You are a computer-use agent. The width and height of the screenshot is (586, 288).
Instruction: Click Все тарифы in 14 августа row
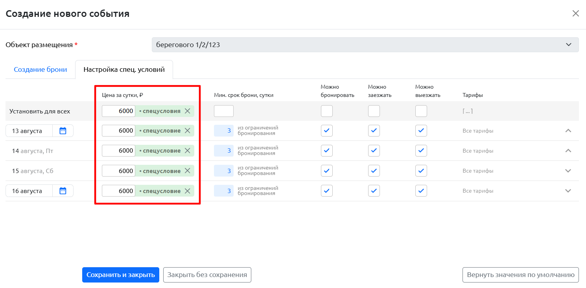(478, 151)
